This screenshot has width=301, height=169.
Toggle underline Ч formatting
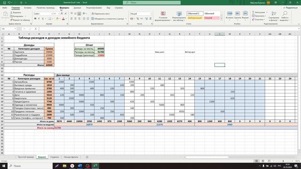[x=43, y=19]
